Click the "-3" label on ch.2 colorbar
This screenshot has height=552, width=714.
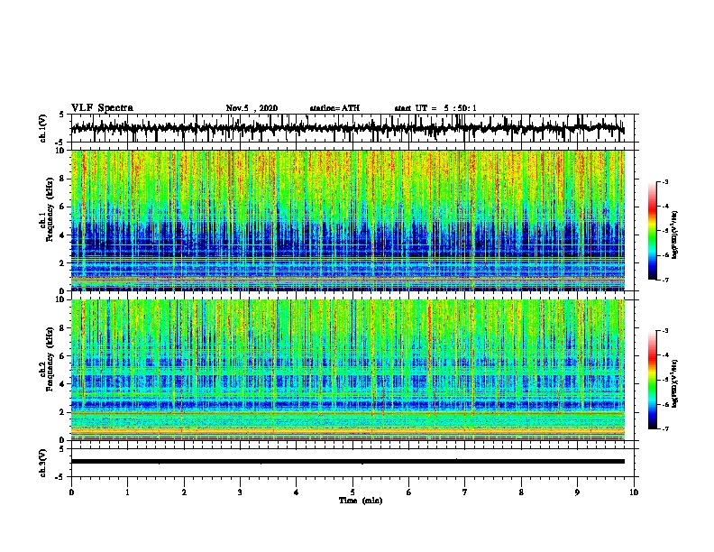(x=664, y=331)
